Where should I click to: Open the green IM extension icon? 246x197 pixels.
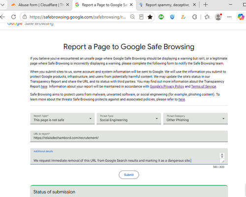[x=161, y=17]
